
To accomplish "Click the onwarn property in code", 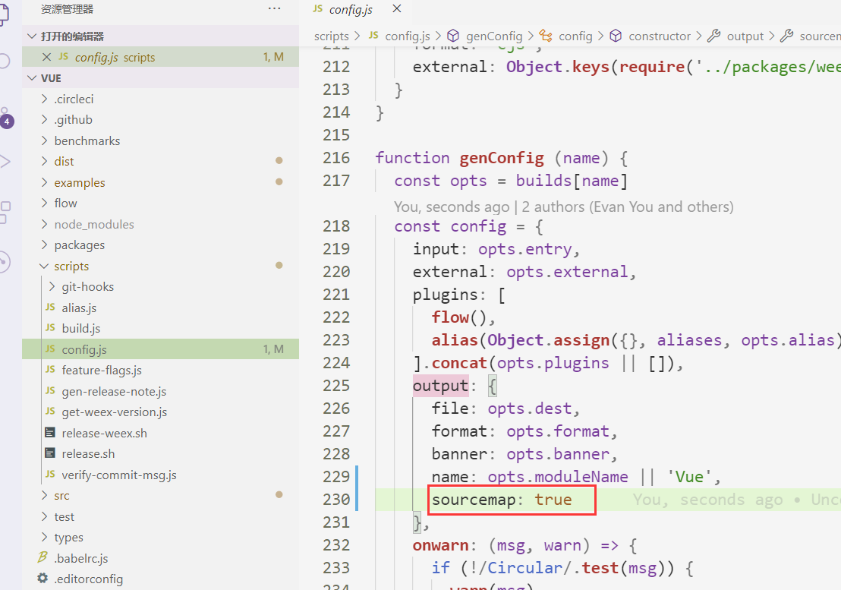I will 440,545.
